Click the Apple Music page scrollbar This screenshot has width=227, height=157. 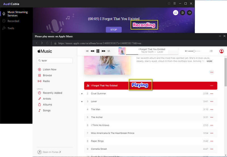[x=226, y=72]
